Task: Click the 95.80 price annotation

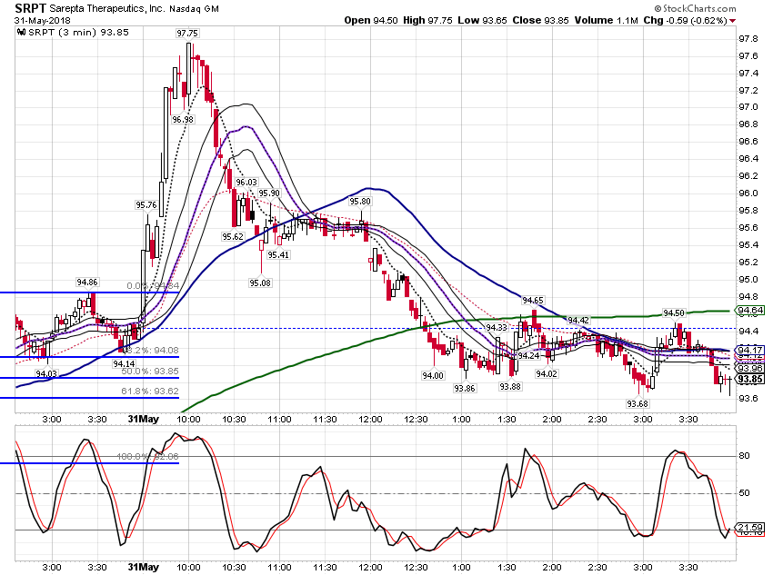Action: (x=360, y=201)
